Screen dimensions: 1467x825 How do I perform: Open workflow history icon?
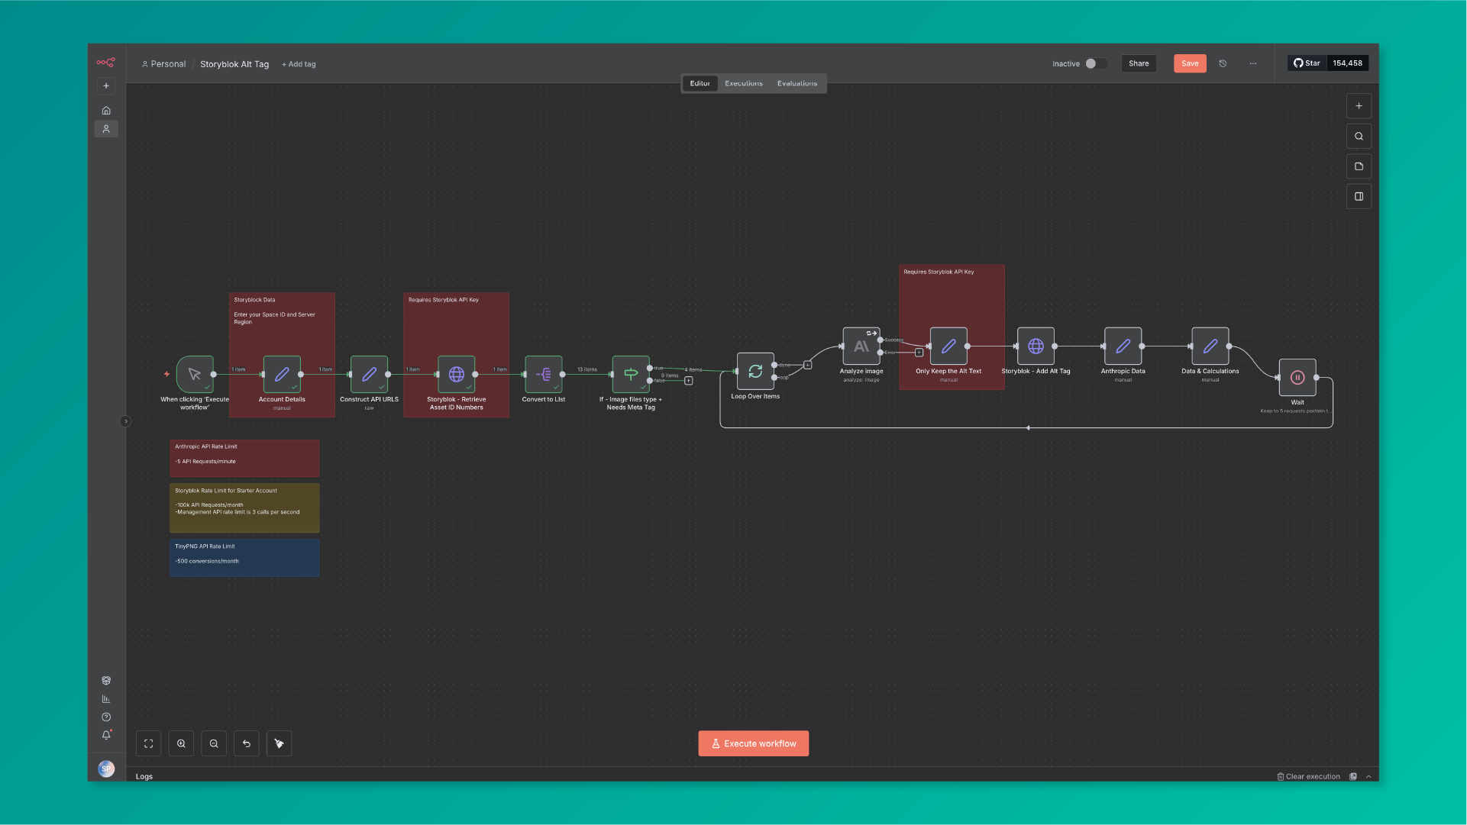click(x=1223, y=64)
